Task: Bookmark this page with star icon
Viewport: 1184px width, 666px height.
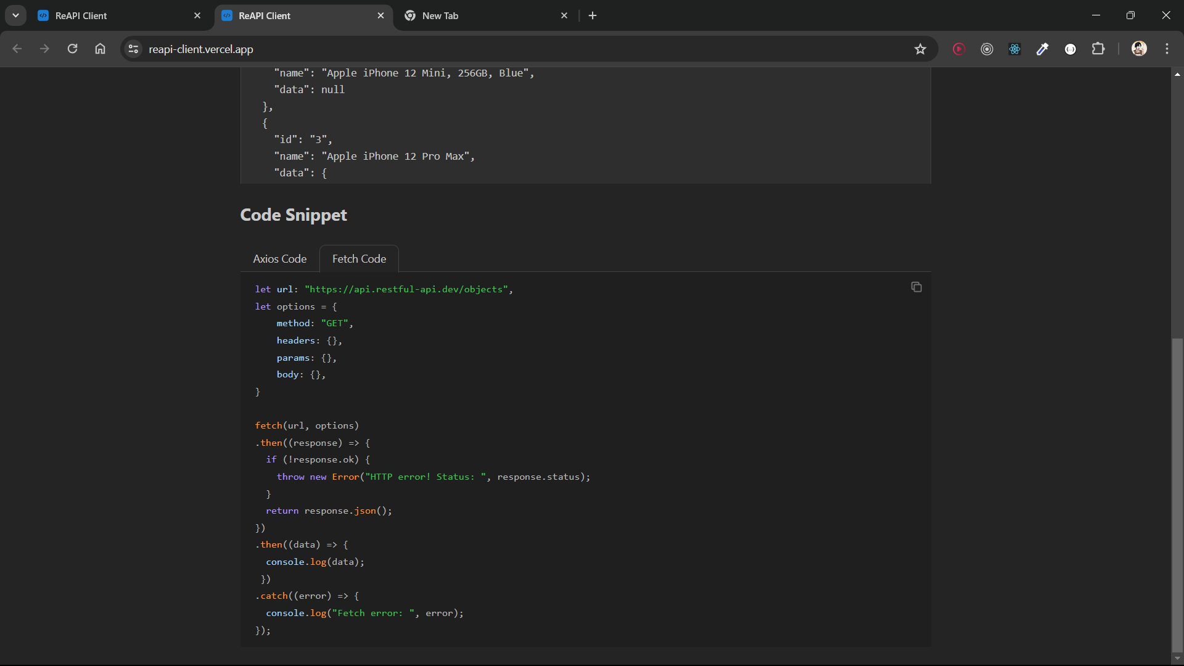Action: pyautogui.click(x=920, y=49)
